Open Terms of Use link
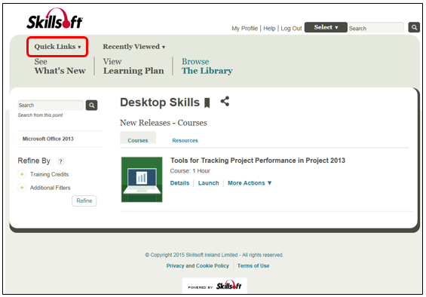Image resolution: width=426 pixels, height=297 pixels. pyautogui.click(x=253, y=266)
